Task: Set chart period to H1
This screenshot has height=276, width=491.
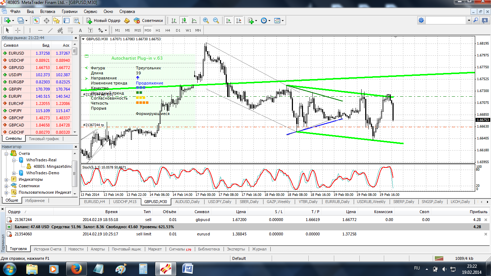Action: pyautogui.click(x=158, y=30)
